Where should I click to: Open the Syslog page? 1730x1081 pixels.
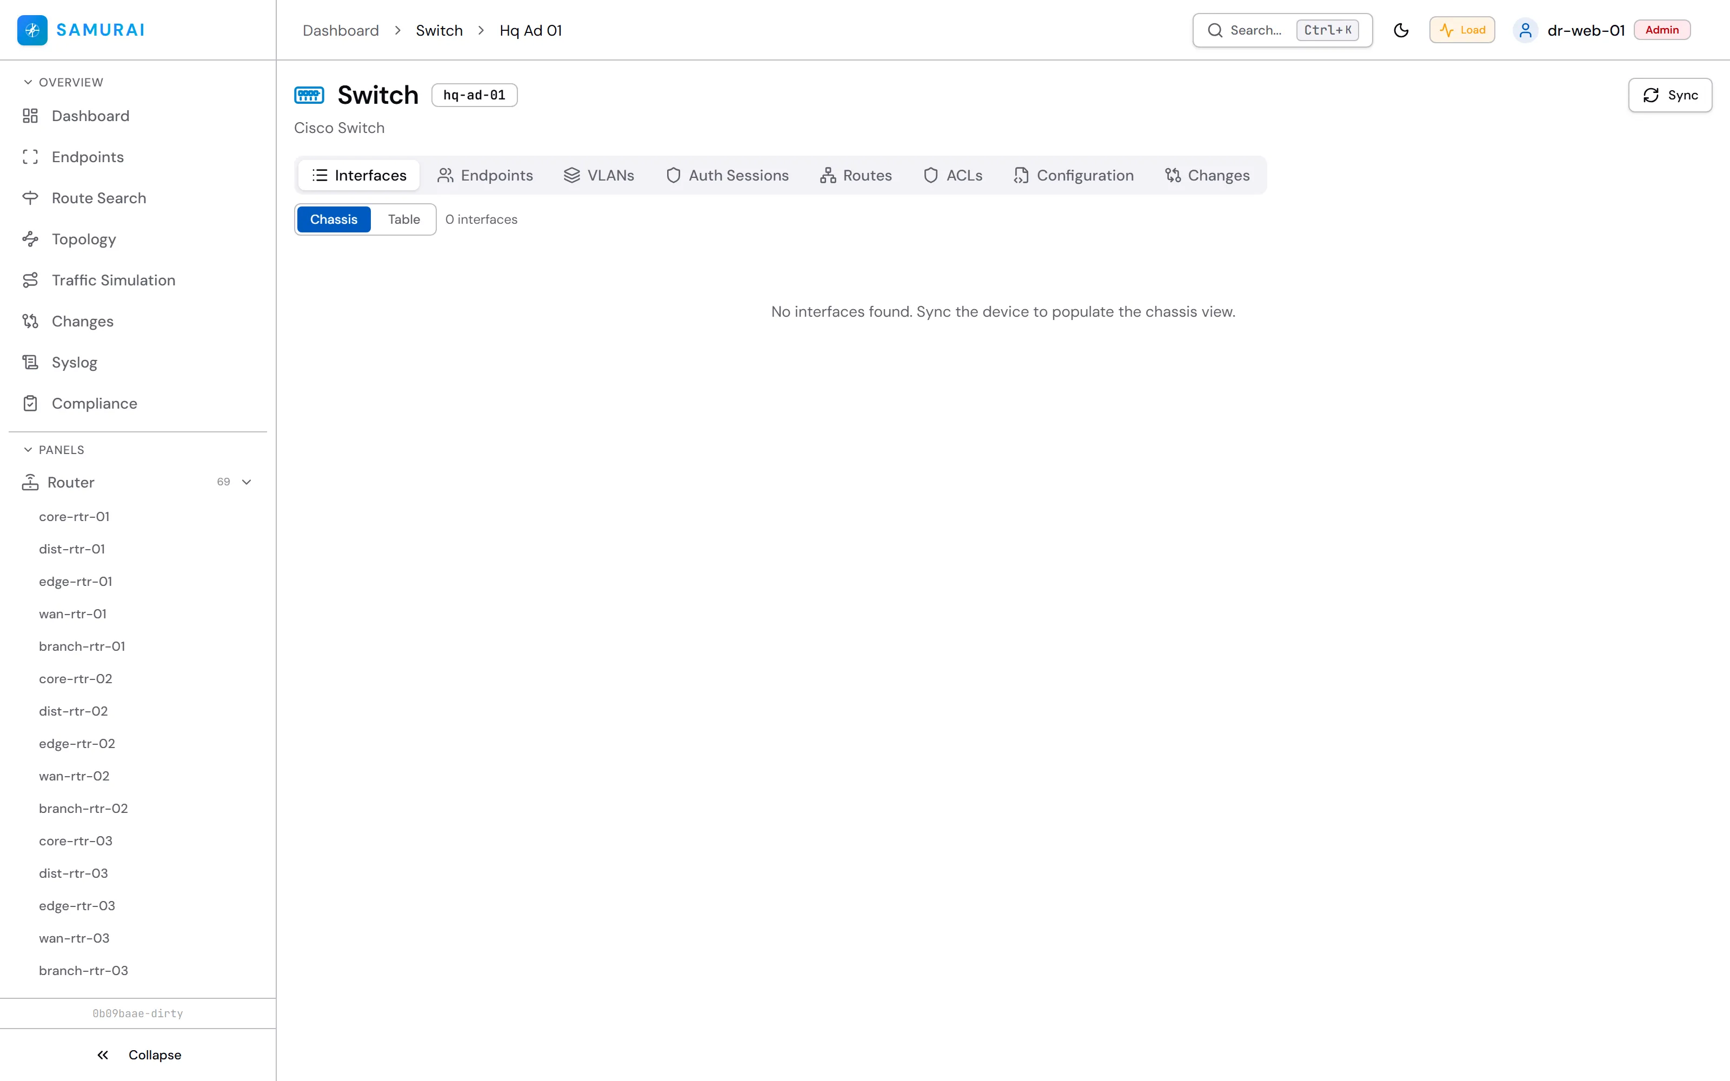pyautogui.click(x=137, y=363)
